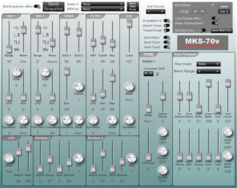The width and height of the screenshot is (237, 188).
Task: Toggle the Send Patch switch
Action: pyautogui.click(x=166, y=37)
